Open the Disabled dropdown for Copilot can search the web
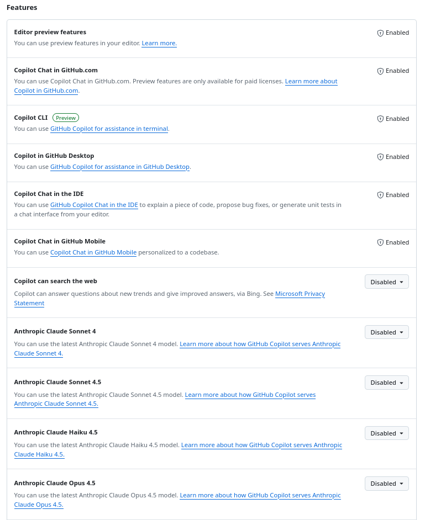425x520 pixels. click(386, 282)
